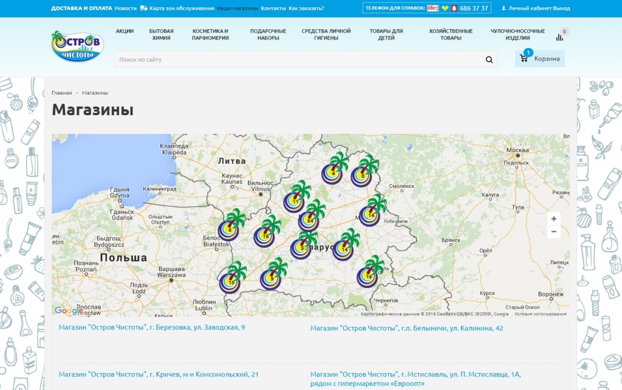Select the palm marker numbered 9
622x390 pixels.
(273, 275)
